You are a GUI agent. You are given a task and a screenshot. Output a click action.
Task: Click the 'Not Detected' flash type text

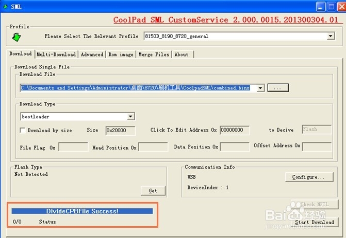point(31,174)
